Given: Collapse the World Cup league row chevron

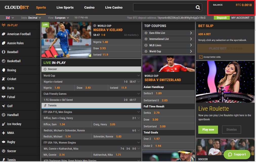Looking at the screenshot, I should (x=139, y=76).
